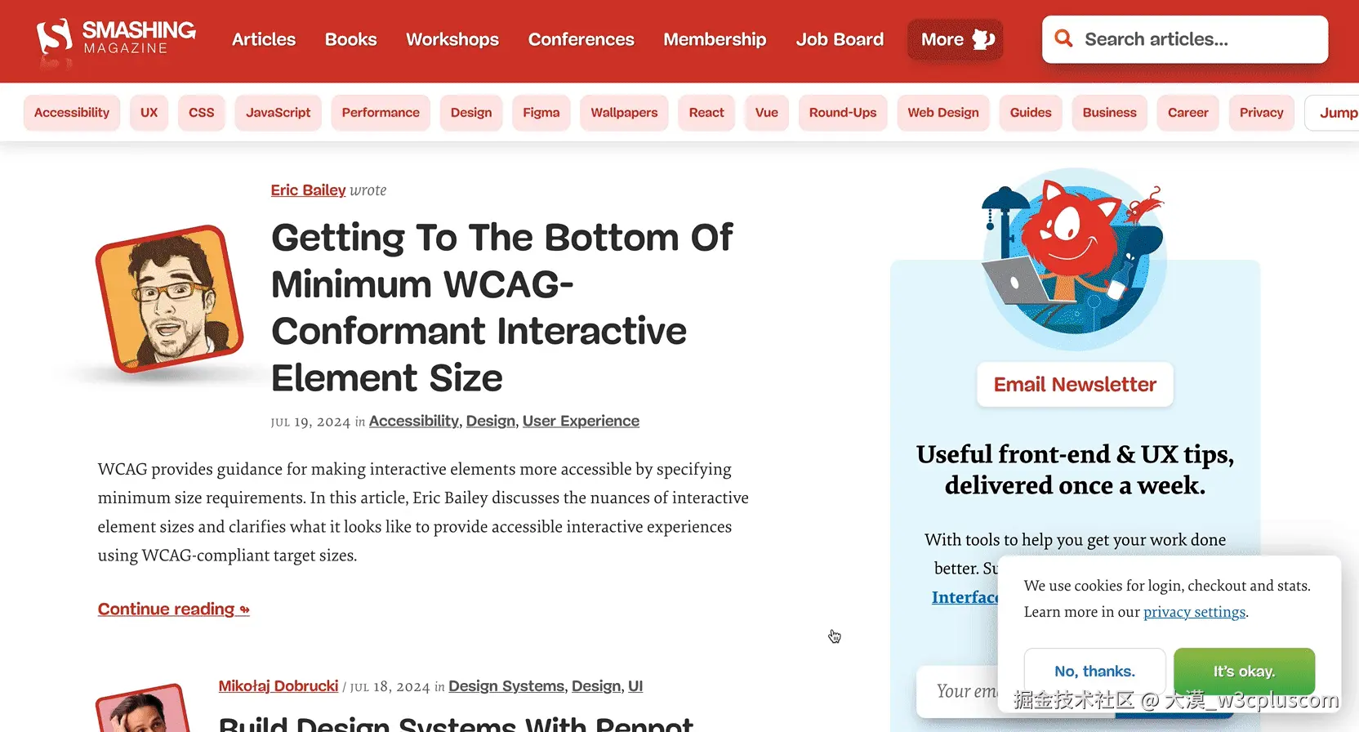
Task: Select the Business topic tag
Action: click(x=1110, y=113)
